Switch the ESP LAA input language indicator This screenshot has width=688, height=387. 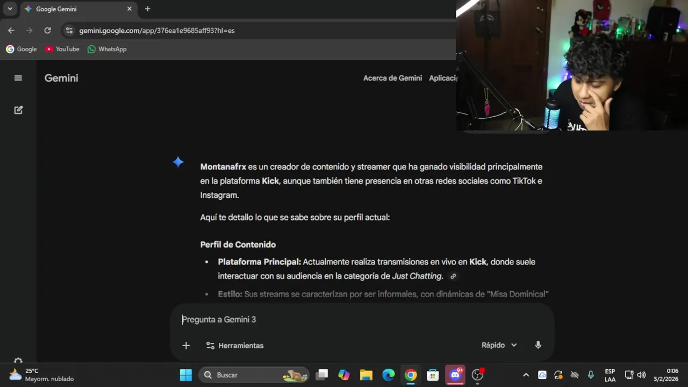point(610,375)
